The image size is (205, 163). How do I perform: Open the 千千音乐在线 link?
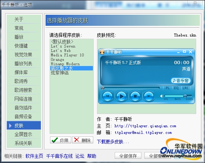click(x=59, y=156)
